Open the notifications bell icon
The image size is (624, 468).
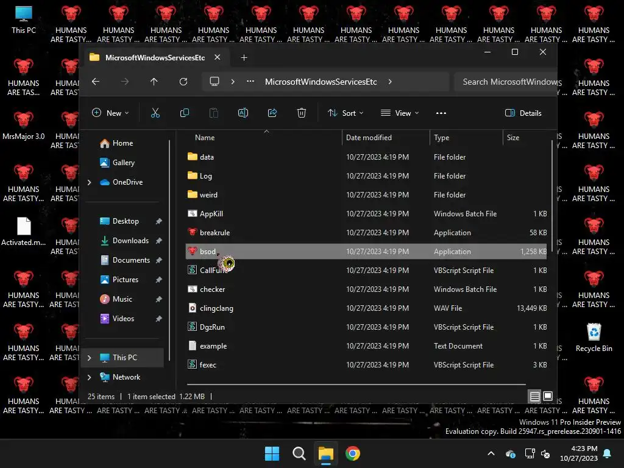coord(607,453)
